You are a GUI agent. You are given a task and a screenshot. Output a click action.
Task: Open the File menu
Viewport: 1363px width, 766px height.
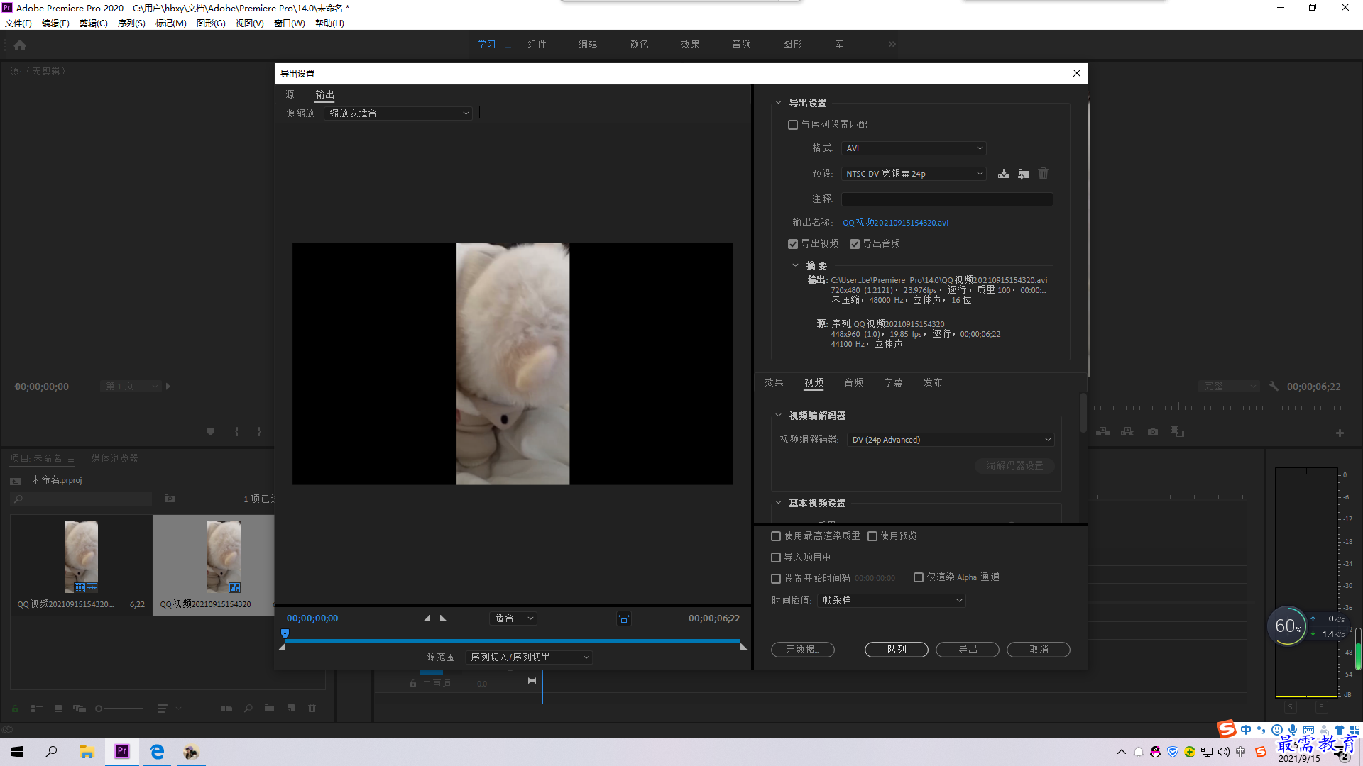18,23
